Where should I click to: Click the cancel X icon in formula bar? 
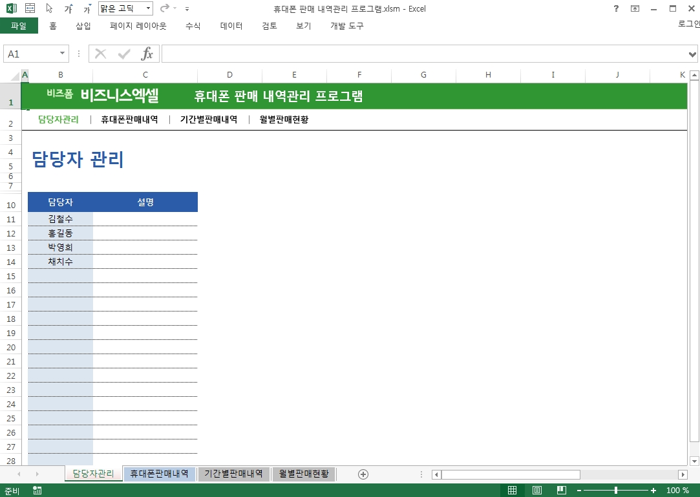click(100, 54)
